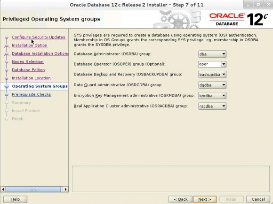Return to the Database Edition step

(x=28, y=70)
